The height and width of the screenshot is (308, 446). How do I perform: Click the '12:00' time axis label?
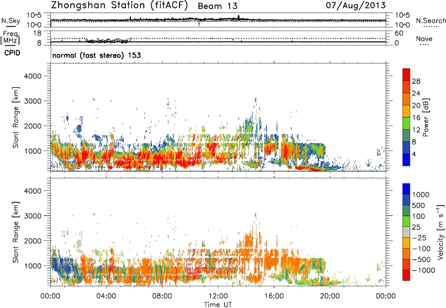pos(218,296)
